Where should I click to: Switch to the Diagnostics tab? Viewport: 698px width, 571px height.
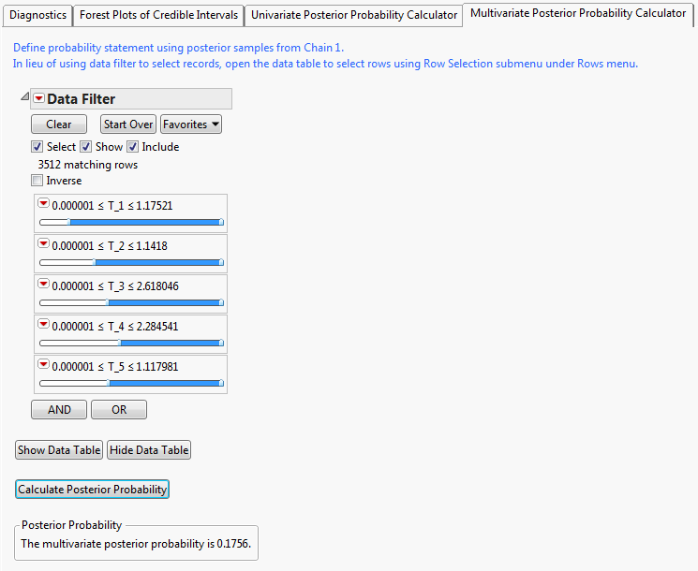(x=37, y=15)
